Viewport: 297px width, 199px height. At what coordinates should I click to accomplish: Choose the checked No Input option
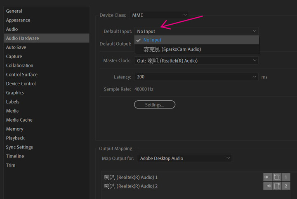[197, 40]
